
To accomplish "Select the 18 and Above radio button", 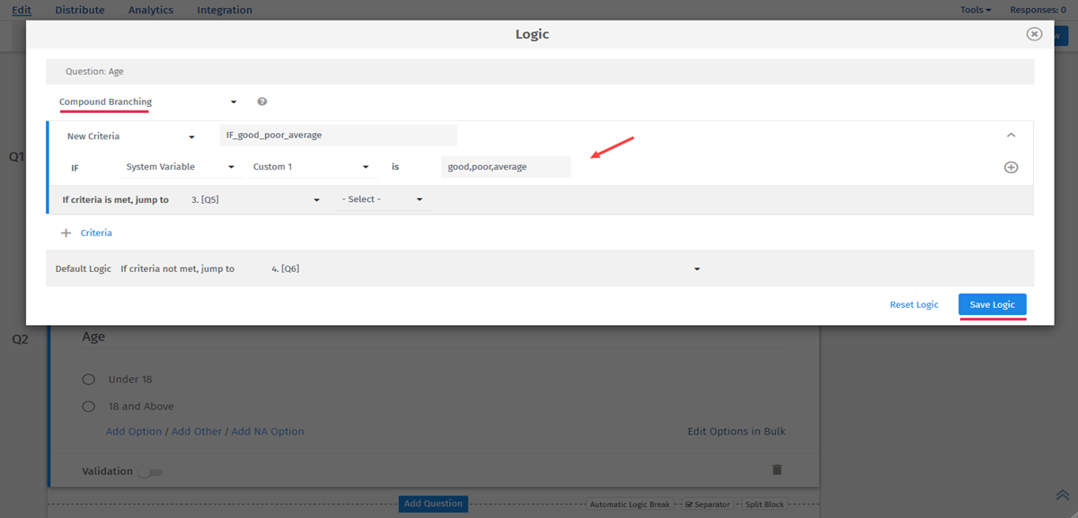I will (x=88, y=406).
